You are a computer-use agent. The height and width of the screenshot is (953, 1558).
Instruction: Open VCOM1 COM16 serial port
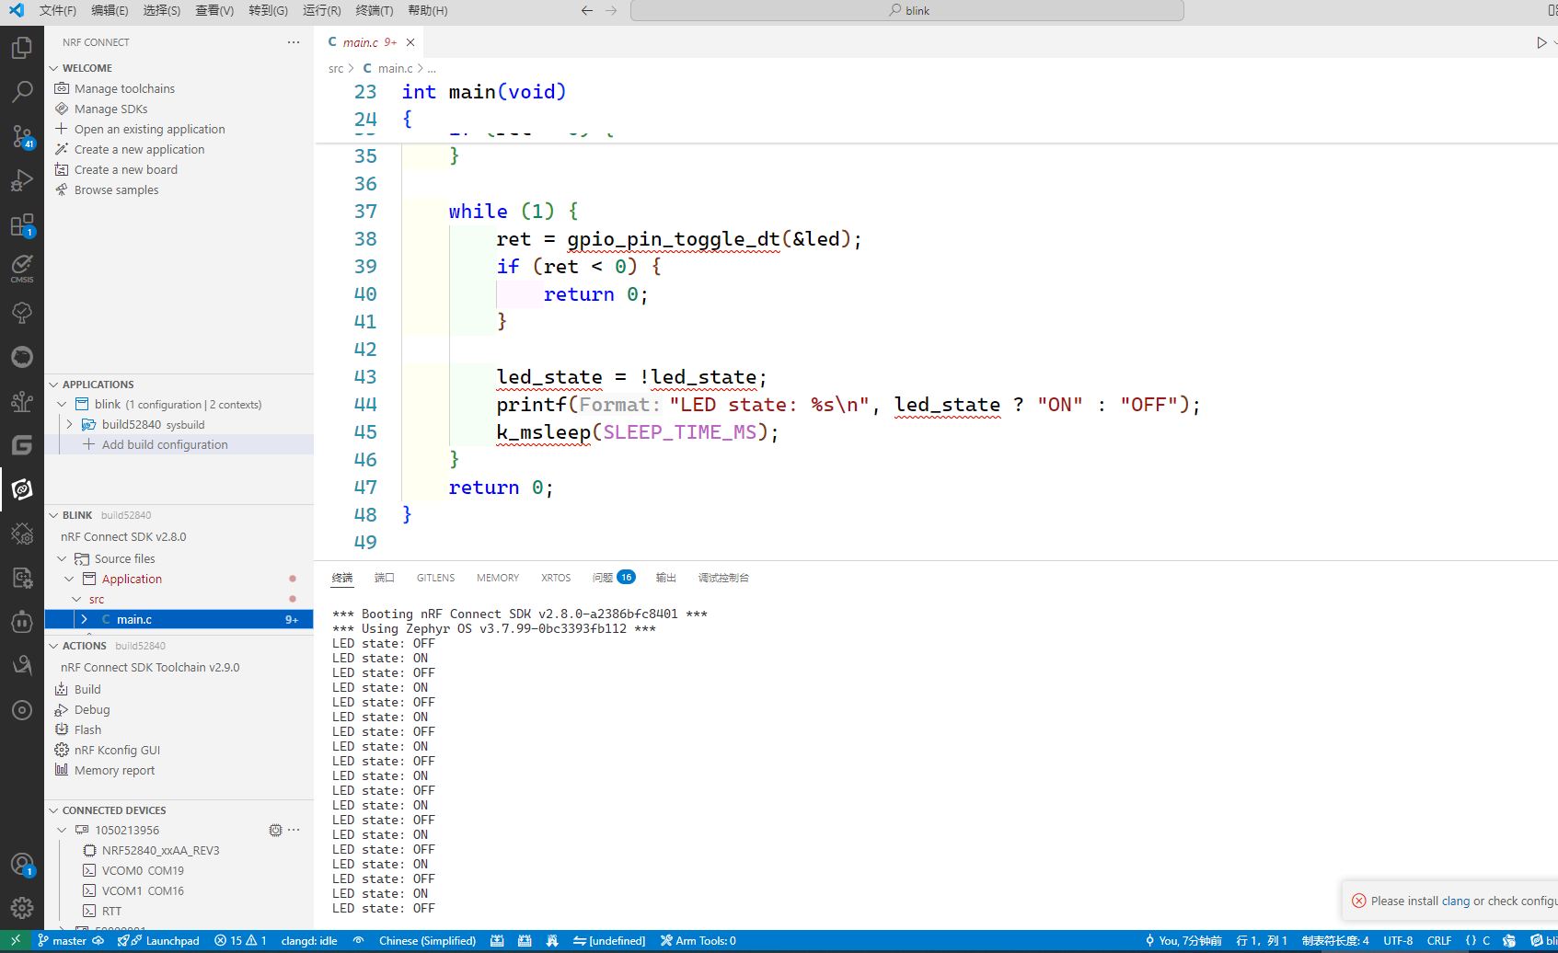[x=143, y=891]
